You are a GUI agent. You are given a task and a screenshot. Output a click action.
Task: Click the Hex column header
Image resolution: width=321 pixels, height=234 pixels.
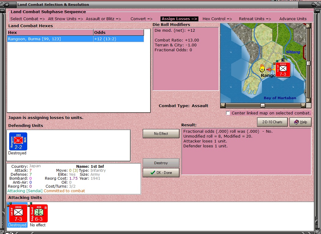[x=50, y=33]
